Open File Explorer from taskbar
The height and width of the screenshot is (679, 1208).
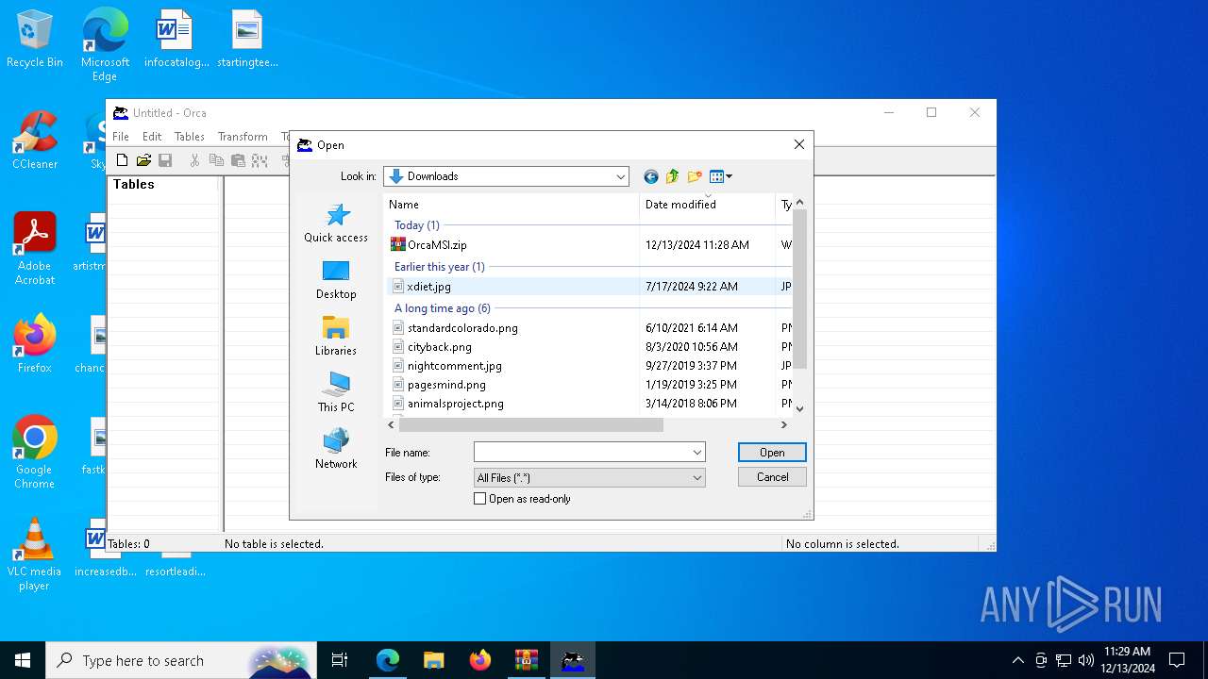(x=433, y=660)
